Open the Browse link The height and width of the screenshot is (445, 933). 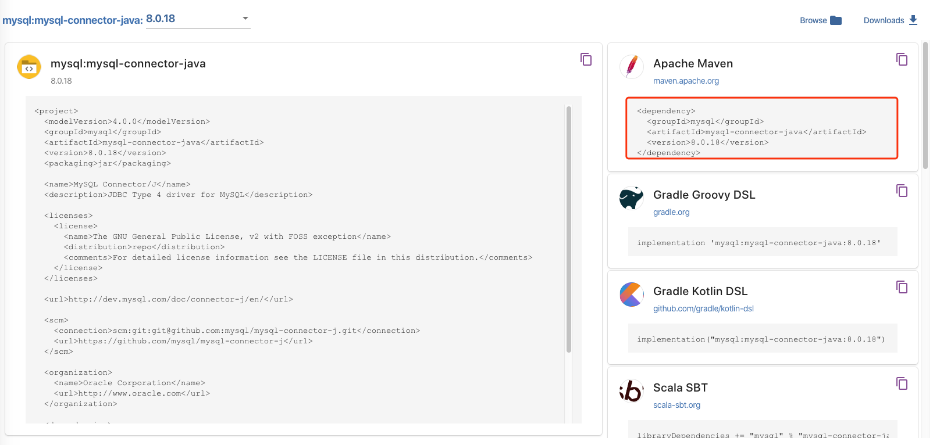coord(813,20)
